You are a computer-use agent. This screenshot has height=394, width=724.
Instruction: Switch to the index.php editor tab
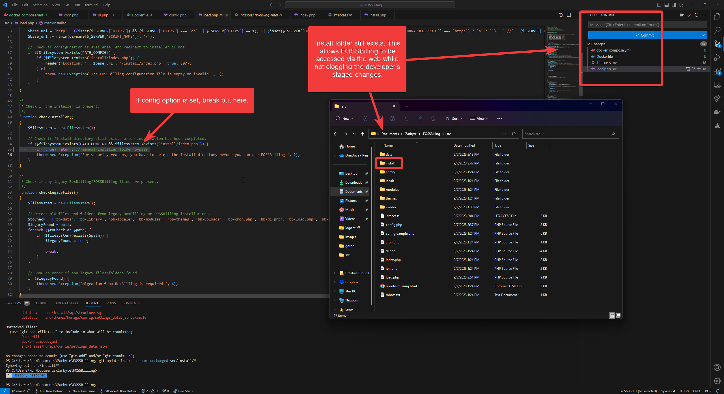pos(306,15)
